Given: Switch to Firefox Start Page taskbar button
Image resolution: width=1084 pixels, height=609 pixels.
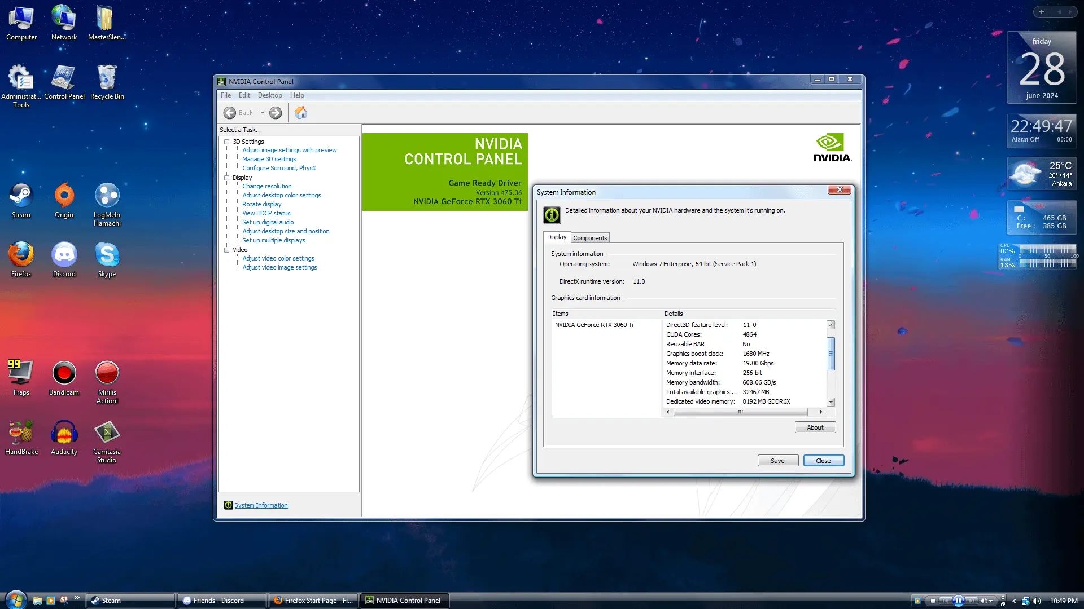Looking at the screenshot, I should (313, 601).
